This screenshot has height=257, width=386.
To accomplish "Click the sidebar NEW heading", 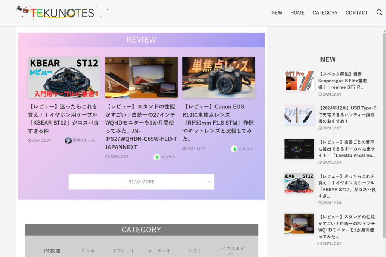I will click(328, 59).
